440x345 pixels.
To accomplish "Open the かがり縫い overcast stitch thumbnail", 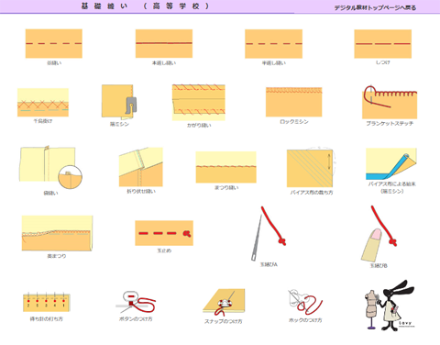I will click(199, 103).
